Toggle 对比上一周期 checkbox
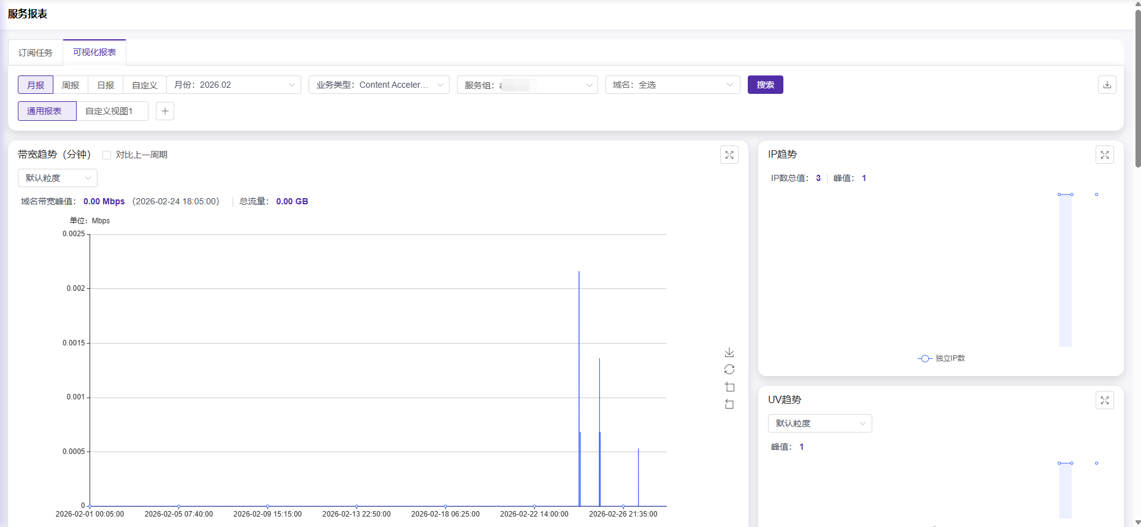Viewport: 1141px width, 527px height. coord(107,155)
